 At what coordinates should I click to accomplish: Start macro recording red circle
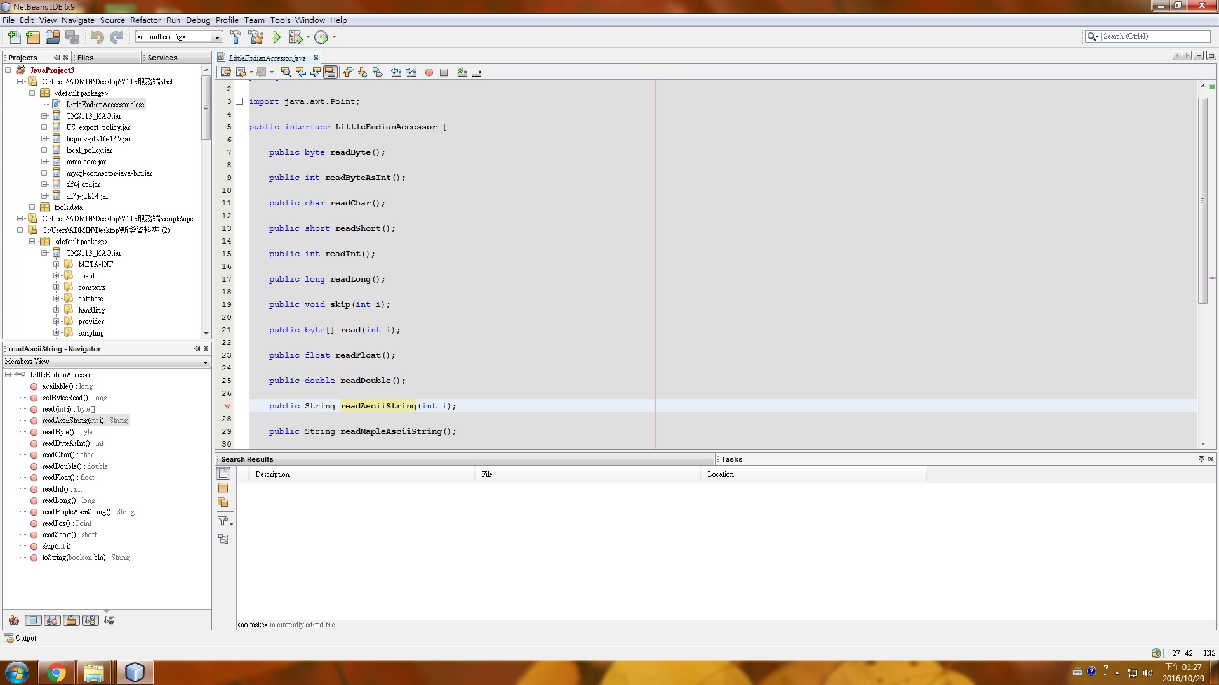pos(429,72)
